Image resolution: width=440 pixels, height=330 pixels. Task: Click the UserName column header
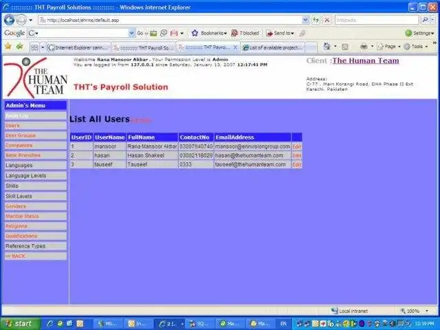point(110,137)
